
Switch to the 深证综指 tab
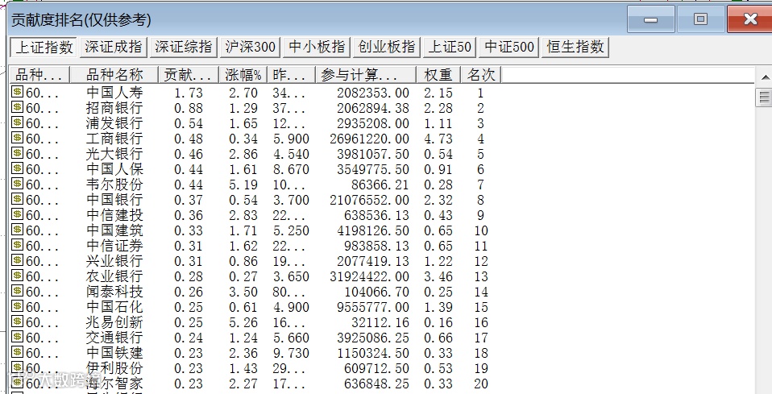point(183,48)
